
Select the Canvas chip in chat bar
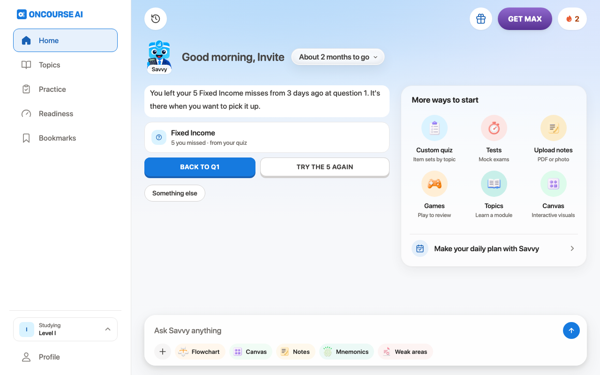pyautogui.click(x=251, y=352)
